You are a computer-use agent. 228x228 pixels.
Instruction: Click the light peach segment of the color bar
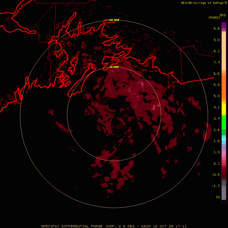coord(224,52)
